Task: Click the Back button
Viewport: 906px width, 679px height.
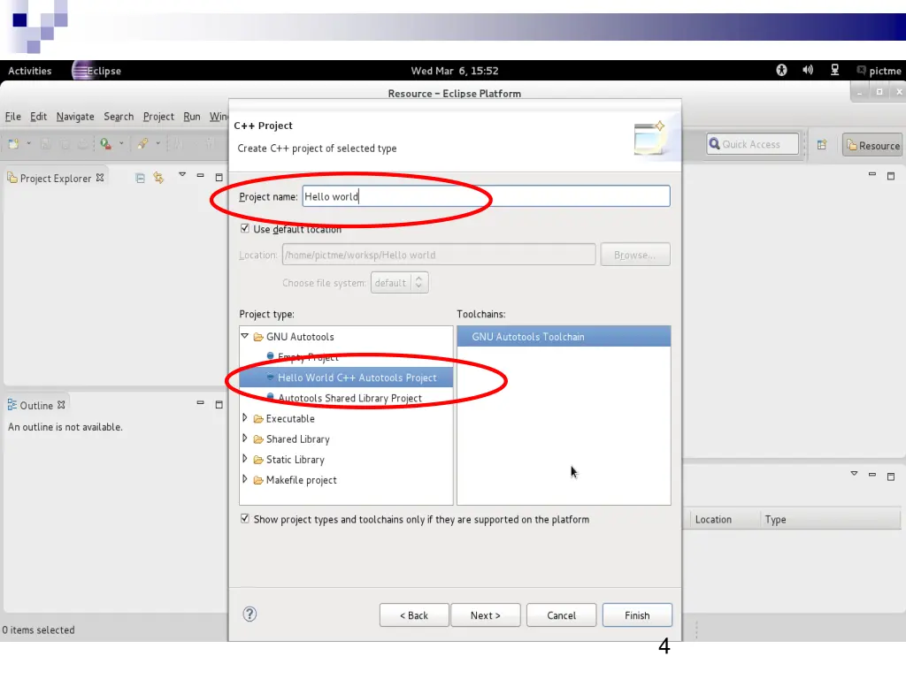Action: pyautogui.click(x=414, y=615)
